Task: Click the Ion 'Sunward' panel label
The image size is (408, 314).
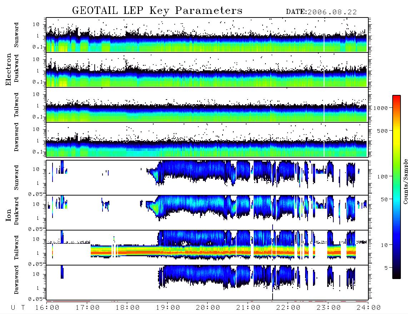Action: point(16,177)
